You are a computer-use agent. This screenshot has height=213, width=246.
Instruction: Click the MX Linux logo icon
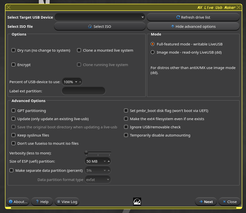click(x=137, y=202)
